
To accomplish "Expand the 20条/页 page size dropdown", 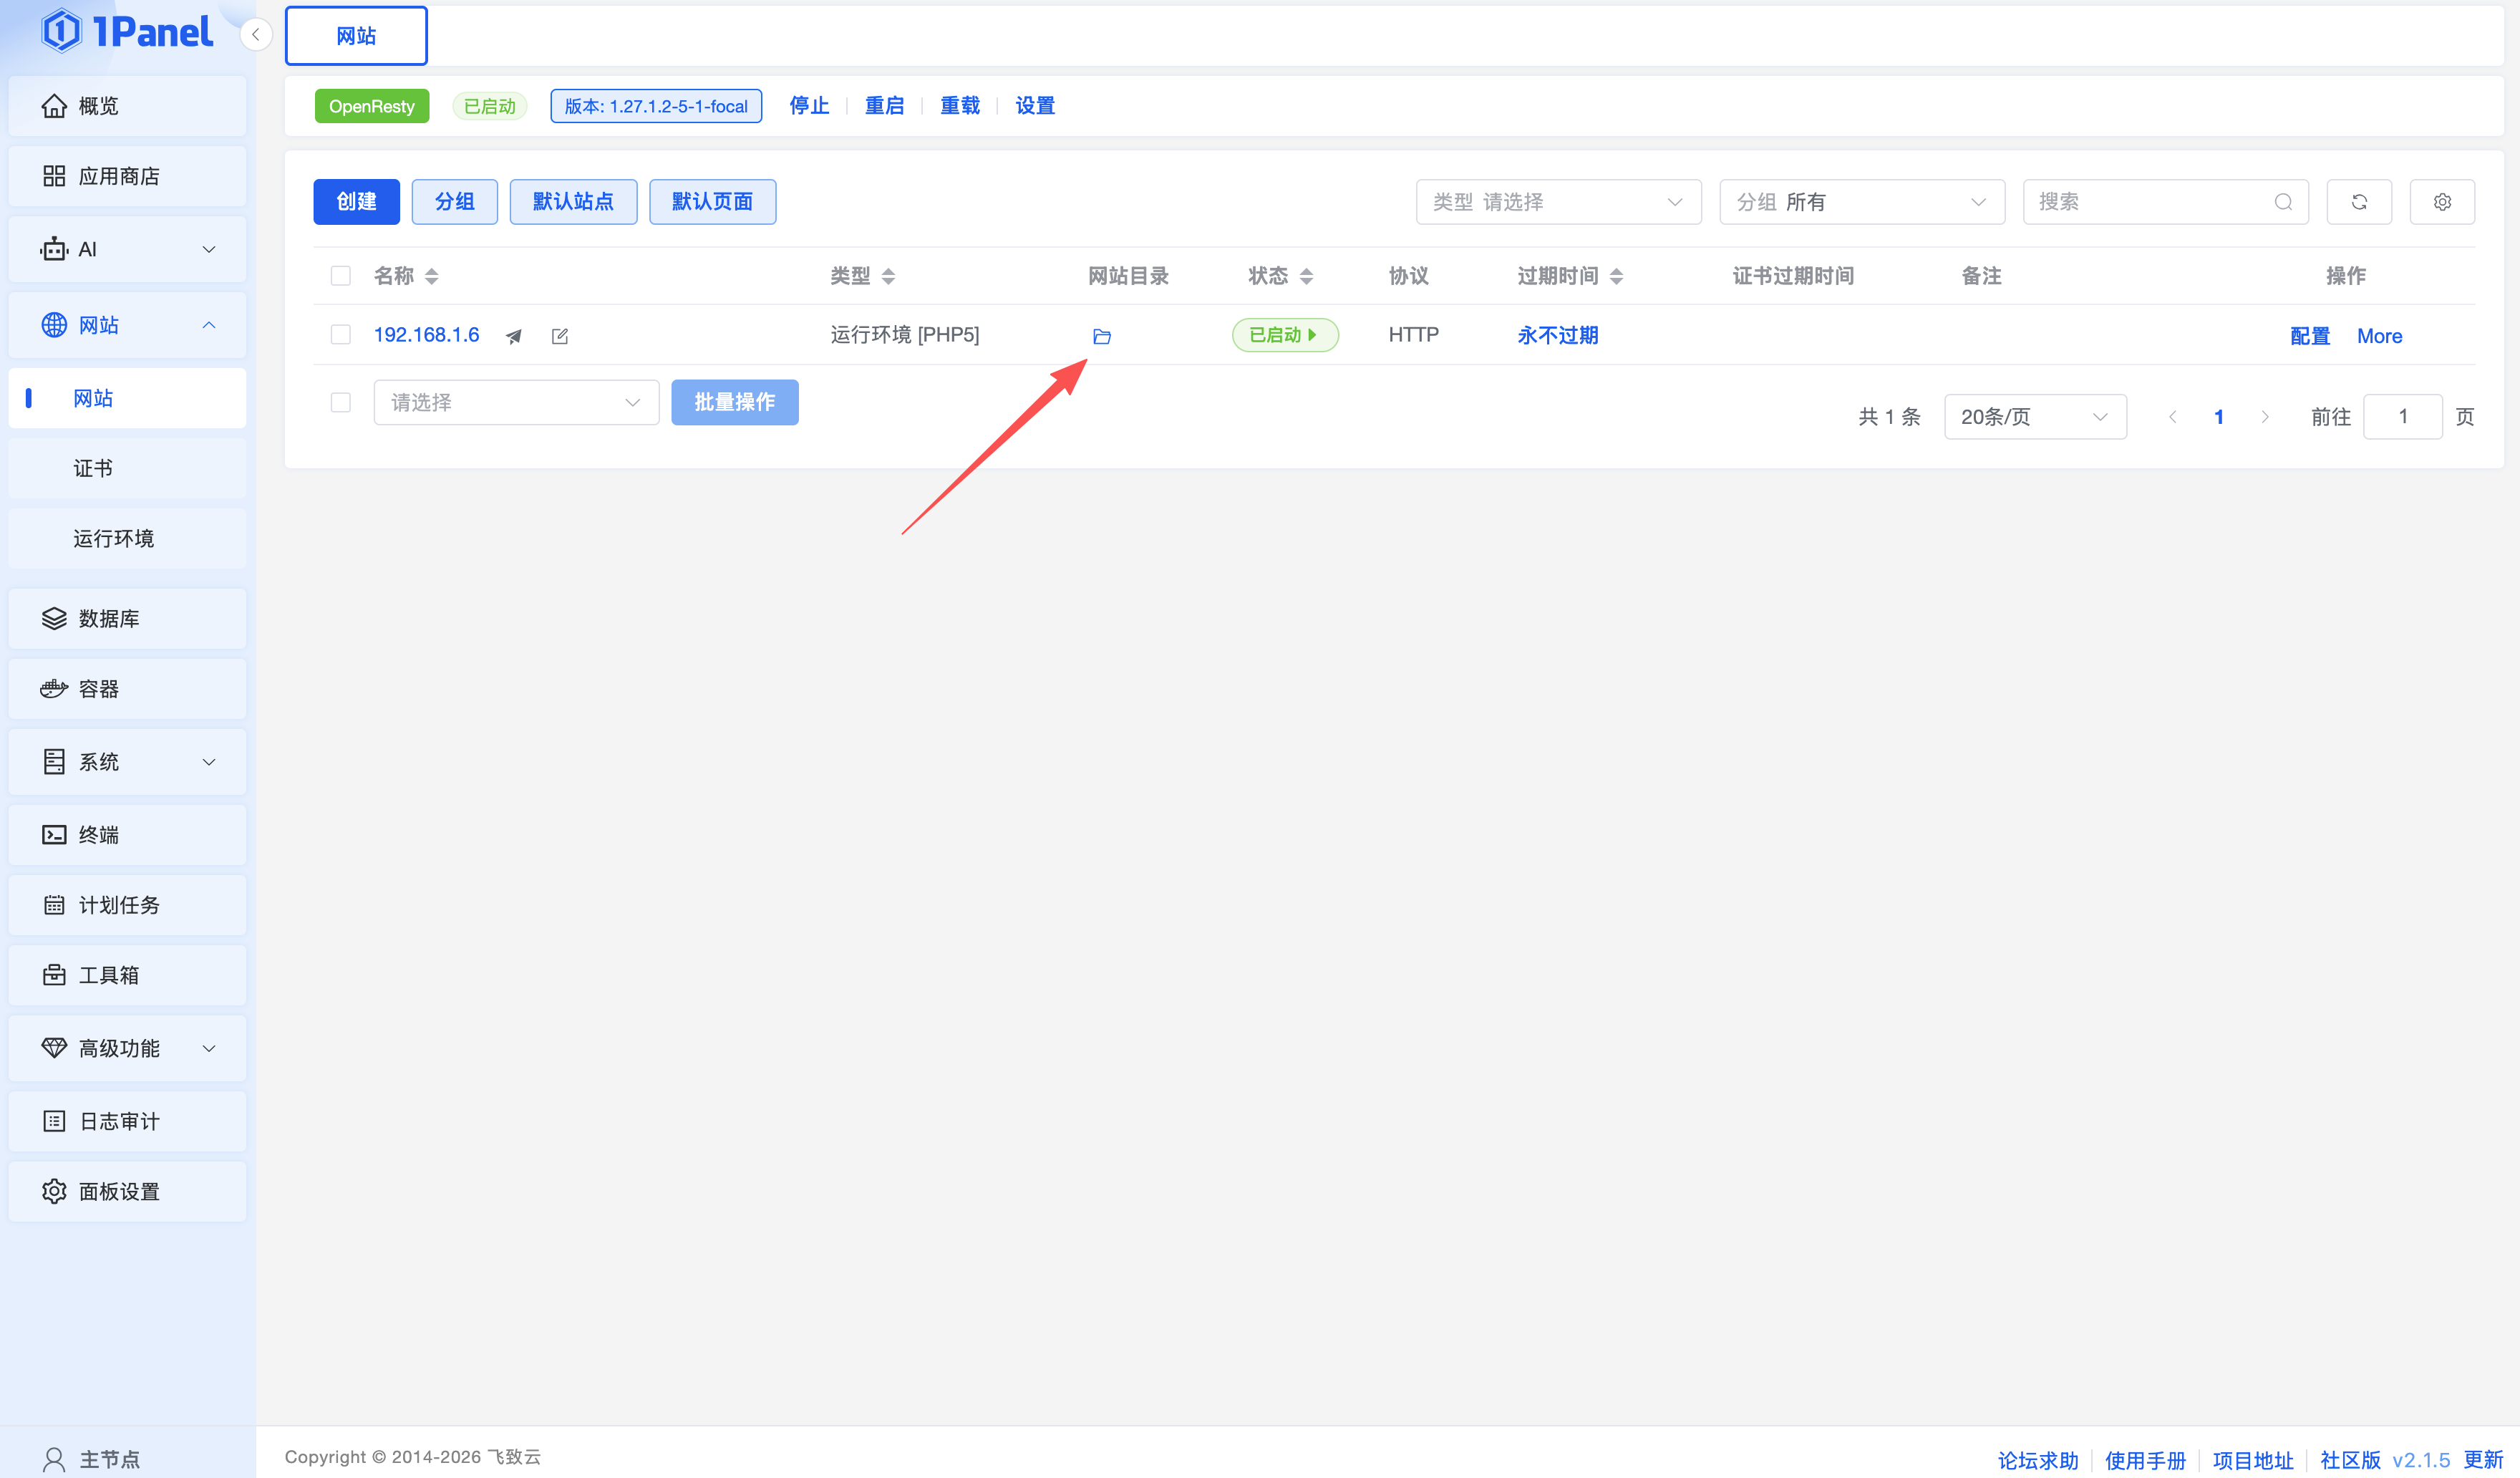I will click(2034, 417).
